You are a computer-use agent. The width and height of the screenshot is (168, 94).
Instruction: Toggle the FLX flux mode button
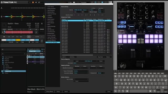coord(17,37)
